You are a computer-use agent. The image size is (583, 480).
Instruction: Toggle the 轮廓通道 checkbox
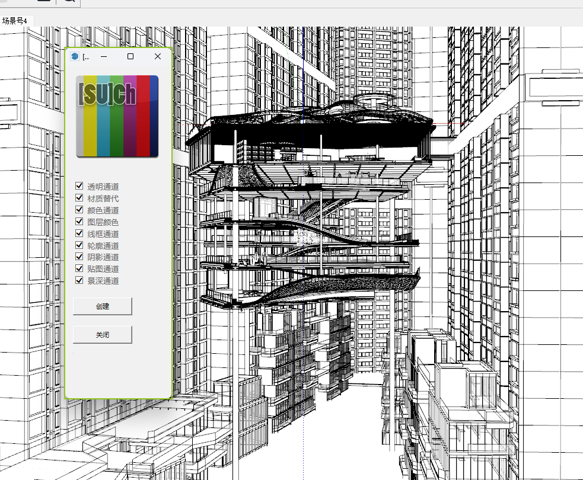[79, 245]
